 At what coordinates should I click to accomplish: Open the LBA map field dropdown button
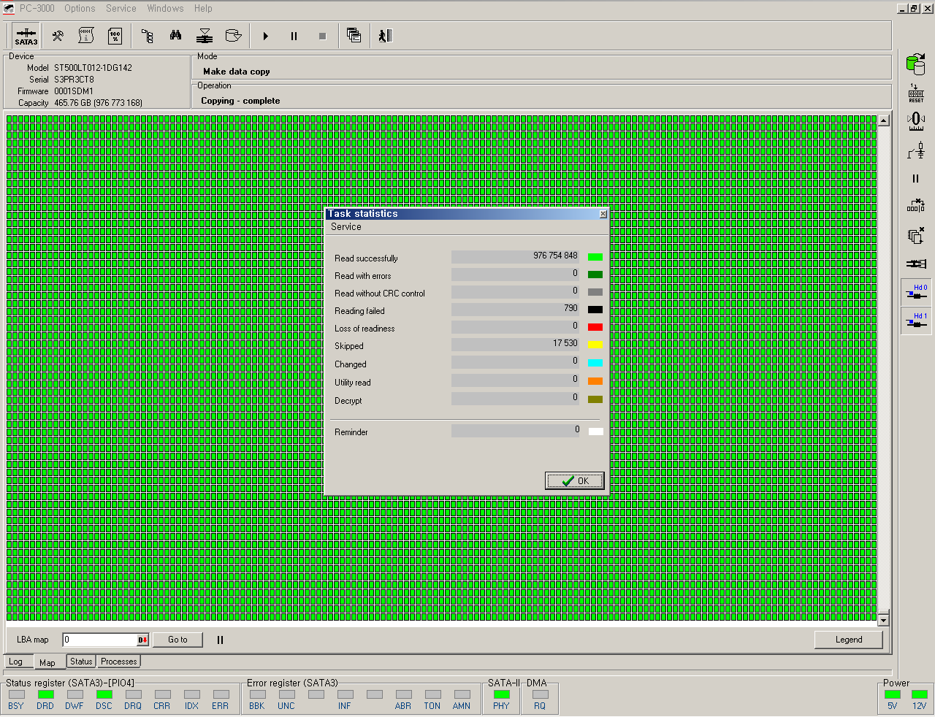click(x=142, y=640)
